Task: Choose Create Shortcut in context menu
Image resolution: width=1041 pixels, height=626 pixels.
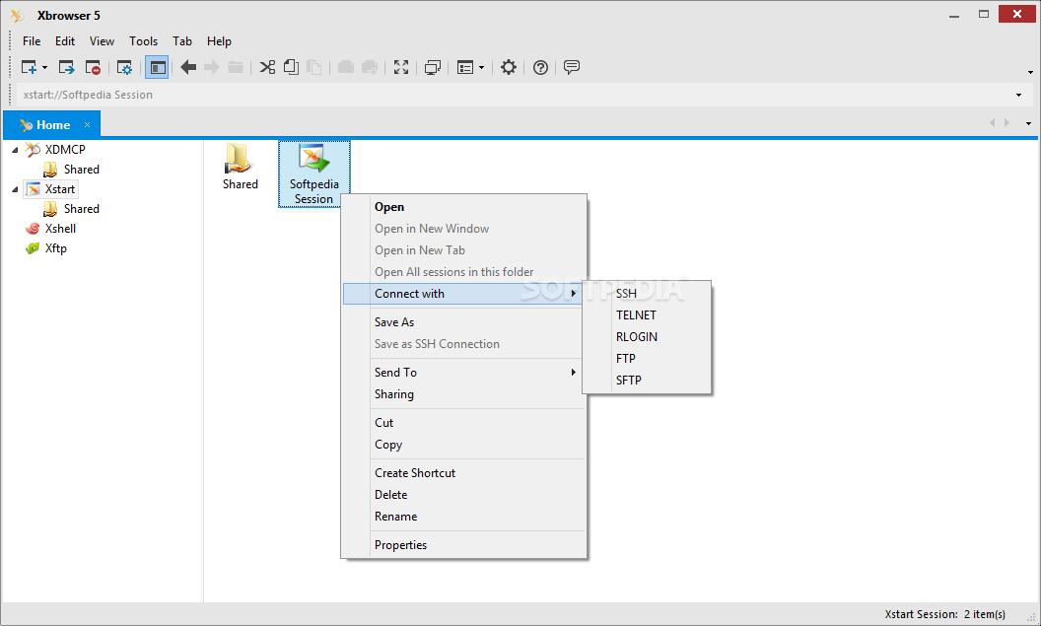Action: pos(464,473)
